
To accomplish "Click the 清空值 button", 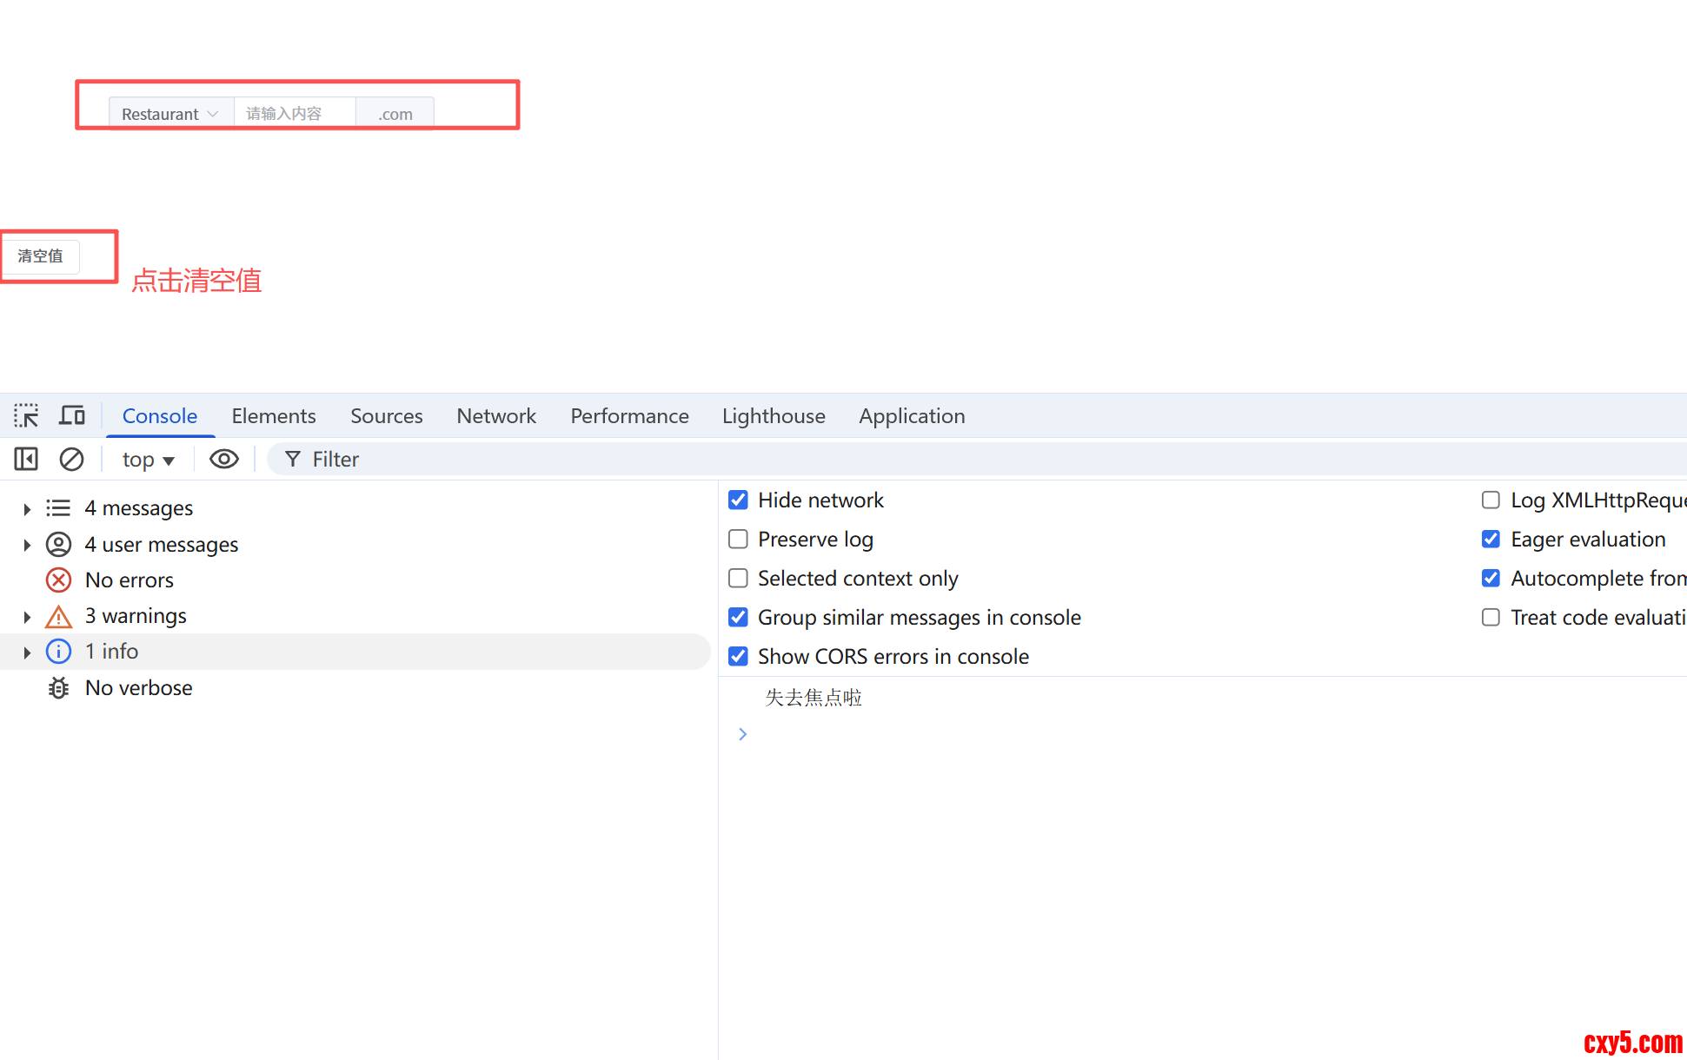I will pos(41,256).
